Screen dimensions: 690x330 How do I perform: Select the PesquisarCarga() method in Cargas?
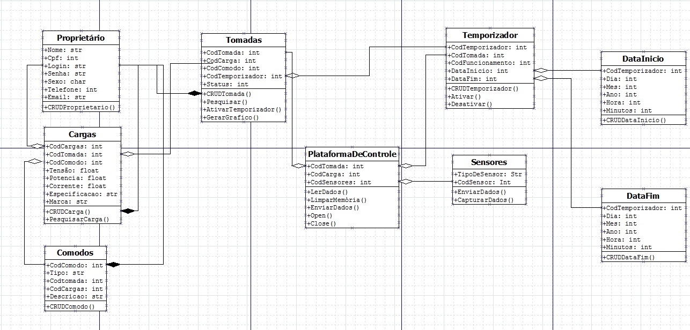77,219
